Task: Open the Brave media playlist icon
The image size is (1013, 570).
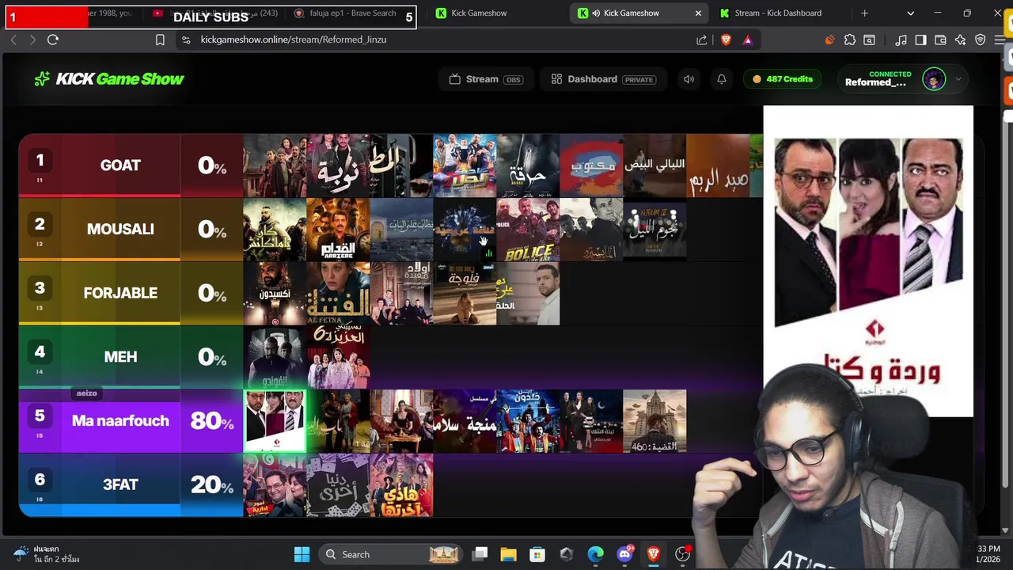Action: tap(901, 40)
